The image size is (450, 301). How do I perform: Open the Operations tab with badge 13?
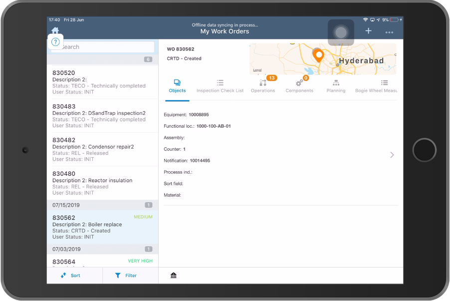tap(263, 86)
